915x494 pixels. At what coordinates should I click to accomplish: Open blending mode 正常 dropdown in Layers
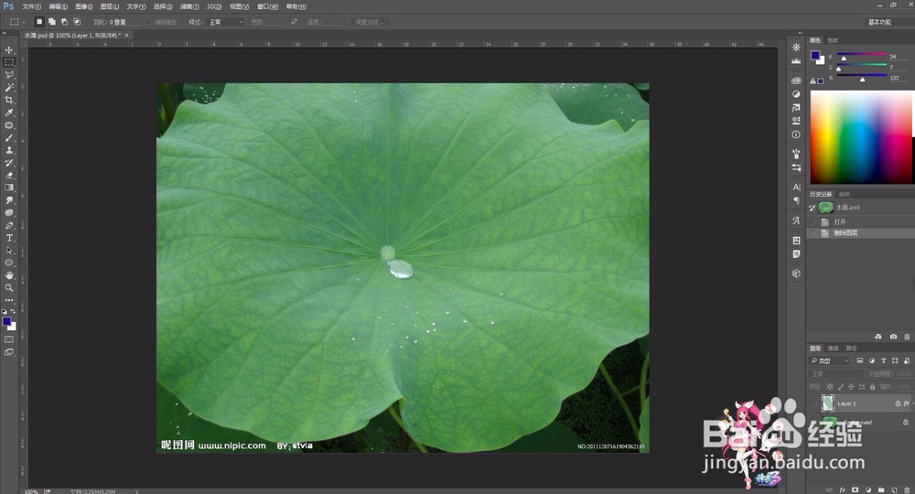coord(836,374)
